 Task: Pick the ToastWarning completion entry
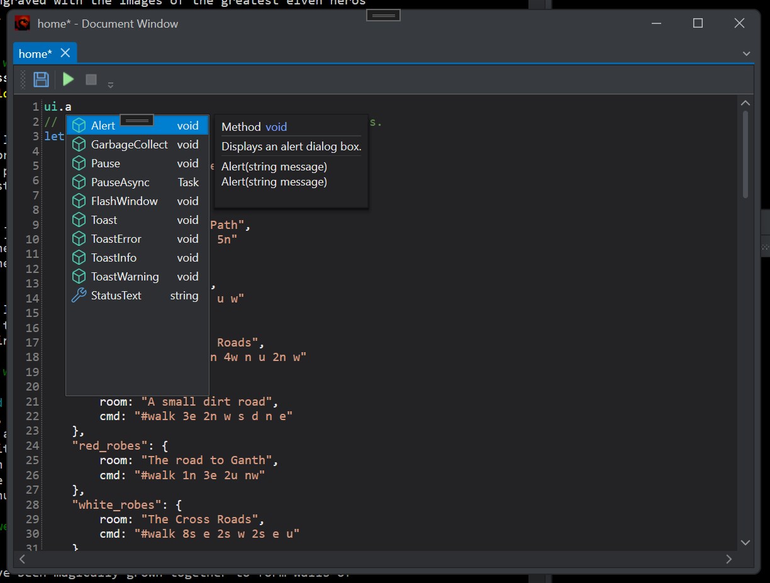click(x=125, y=277)
